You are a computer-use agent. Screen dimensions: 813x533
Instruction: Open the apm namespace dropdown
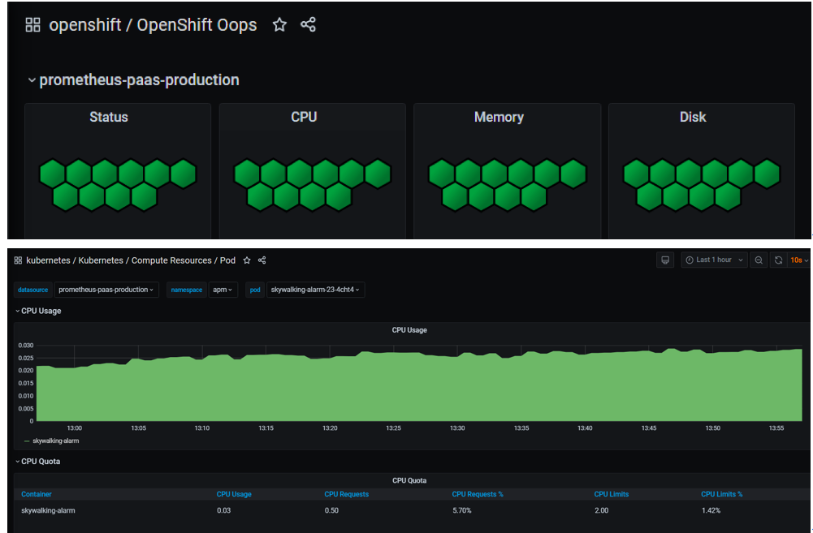pyautogui.click(x=223, y=290)
